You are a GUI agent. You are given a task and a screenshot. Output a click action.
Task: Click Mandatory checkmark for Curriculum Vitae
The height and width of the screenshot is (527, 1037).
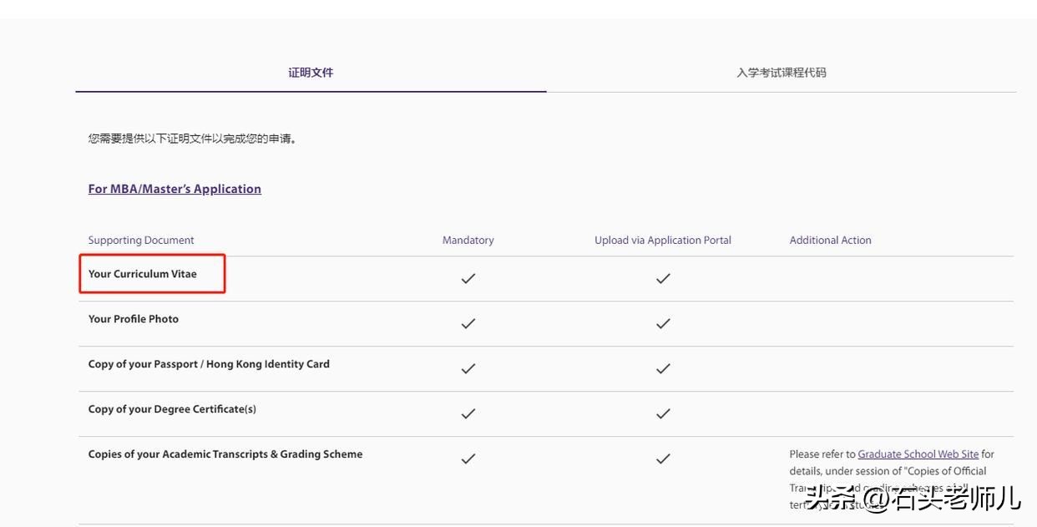468,278
